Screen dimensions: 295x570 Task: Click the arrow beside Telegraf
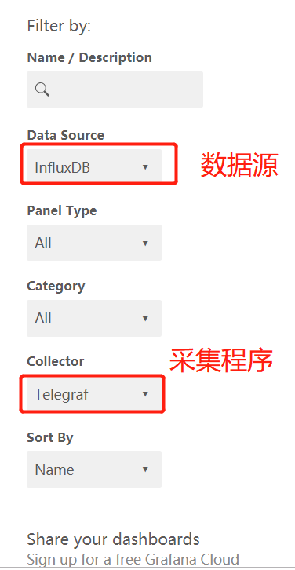click(145, 394)
